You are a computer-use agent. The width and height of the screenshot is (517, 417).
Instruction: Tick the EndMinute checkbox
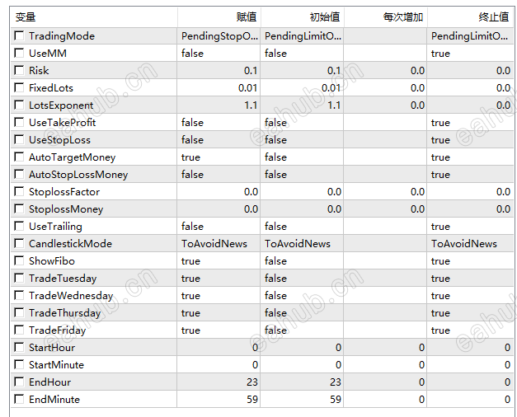point(19,400)
